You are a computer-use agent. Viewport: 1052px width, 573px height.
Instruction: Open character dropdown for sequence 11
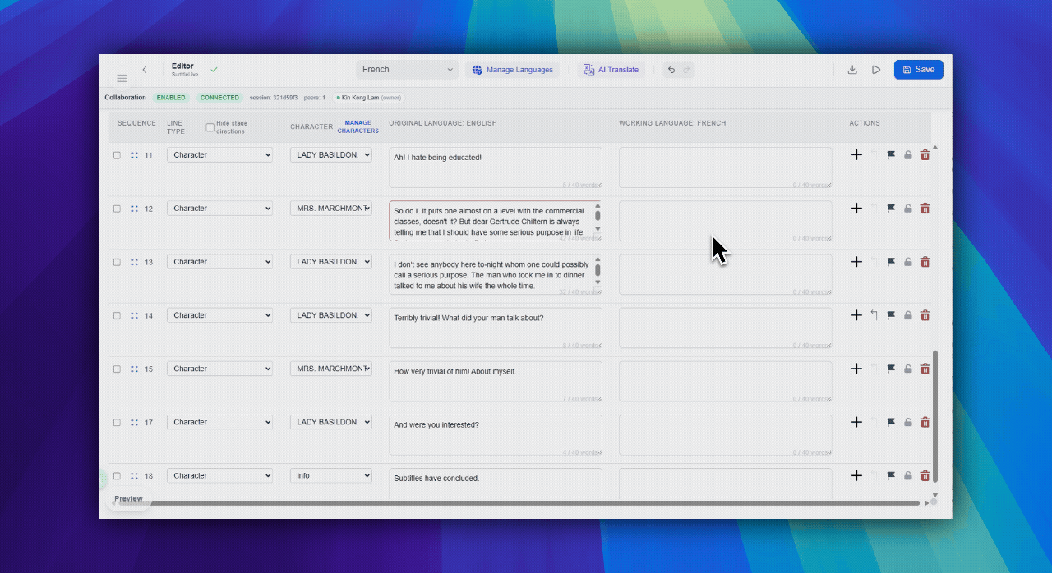(331, 154)
